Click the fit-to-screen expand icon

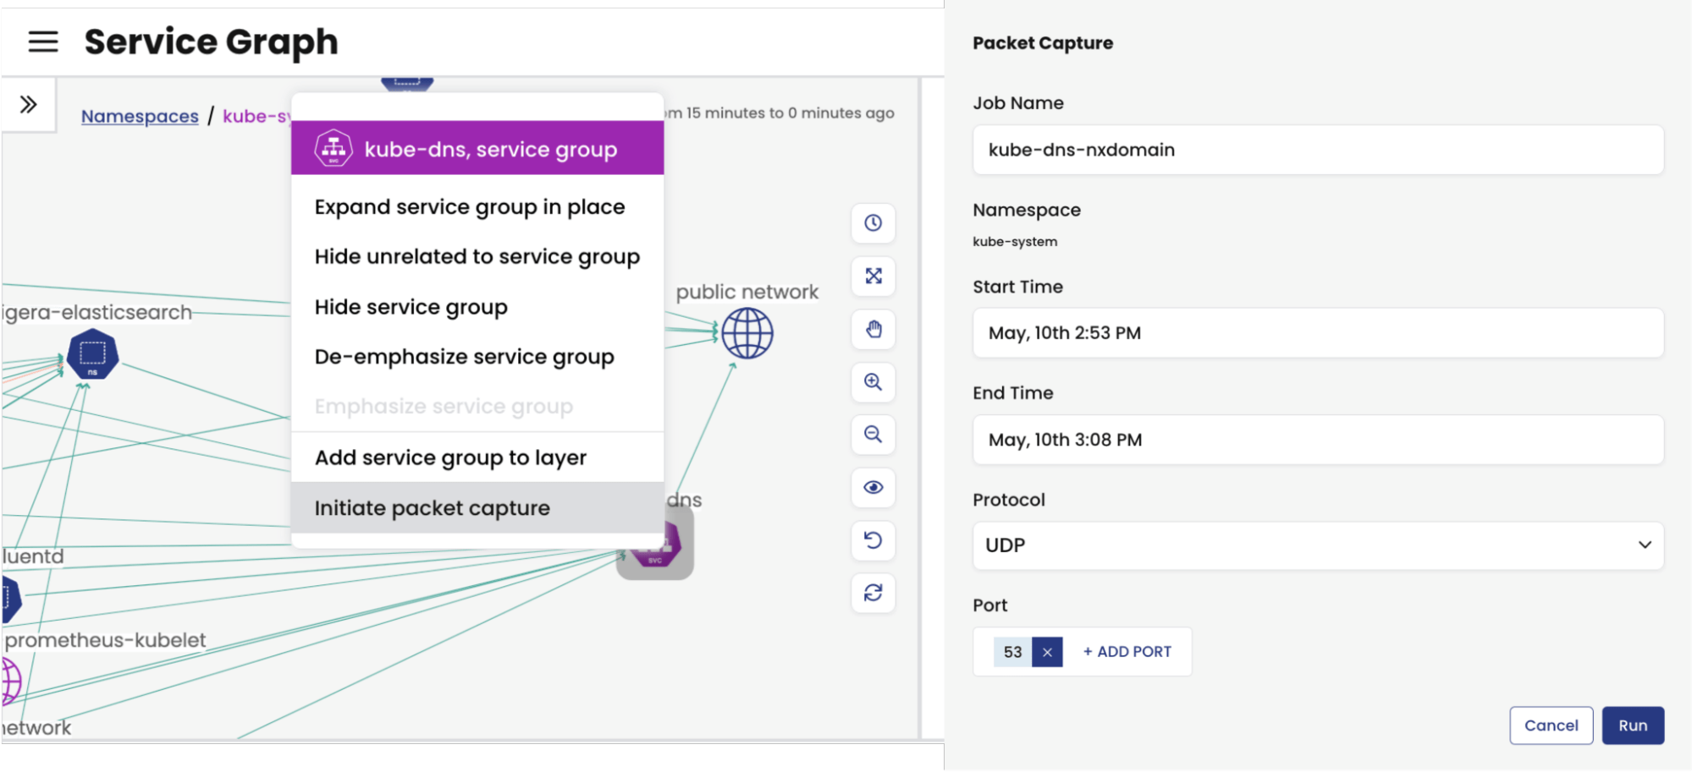tap(874, 276)
